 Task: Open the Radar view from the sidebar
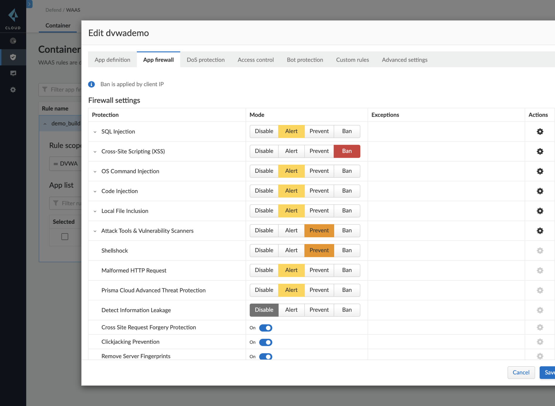[13, 41]
